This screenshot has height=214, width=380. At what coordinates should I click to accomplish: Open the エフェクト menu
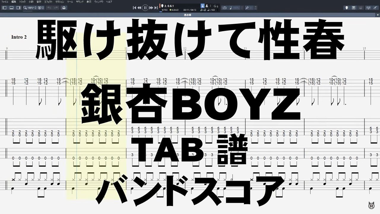click(48, 2)
